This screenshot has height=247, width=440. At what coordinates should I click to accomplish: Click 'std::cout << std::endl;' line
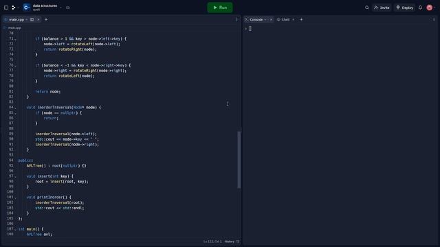[x=60, y=208]
